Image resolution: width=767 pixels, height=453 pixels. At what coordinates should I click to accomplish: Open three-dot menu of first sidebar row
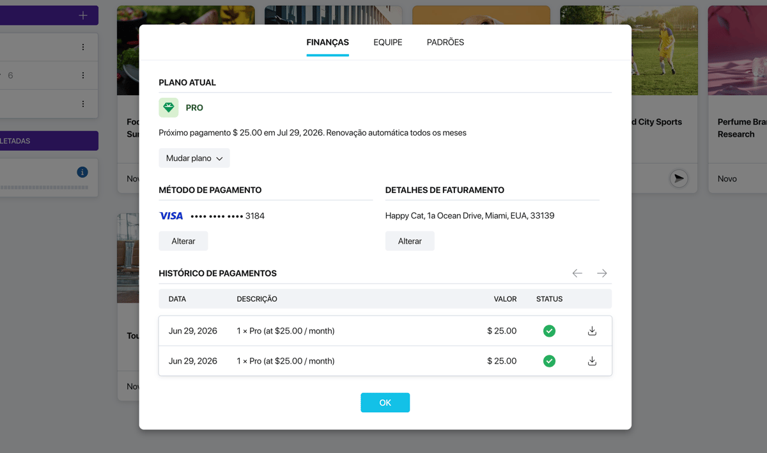83,47
